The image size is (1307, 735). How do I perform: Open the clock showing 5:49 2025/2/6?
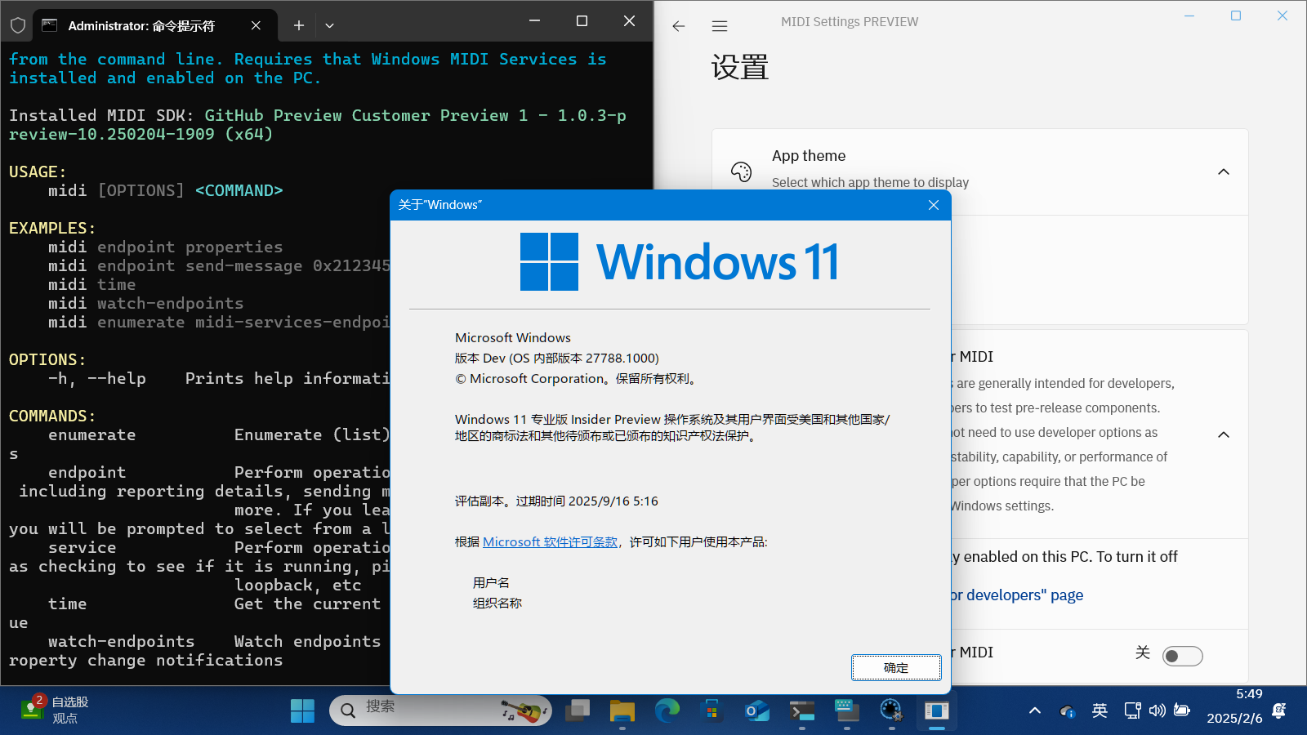1234,706
